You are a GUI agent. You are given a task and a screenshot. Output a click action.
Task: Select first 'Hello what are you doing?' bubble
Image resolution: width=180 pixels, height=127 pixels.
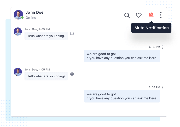(46, 36)
